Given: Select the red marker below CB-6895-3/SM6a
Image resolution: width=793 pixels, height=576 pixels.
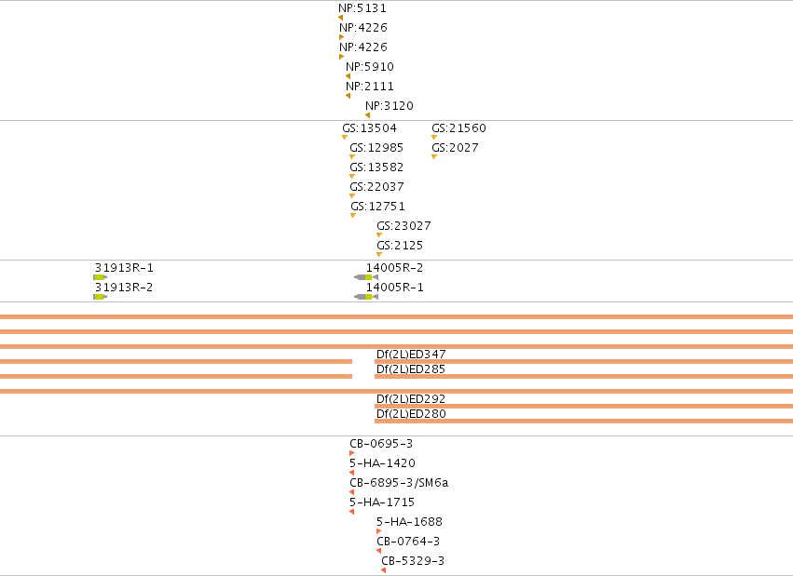Looking at the screenshot, I should (x=352, y=492).
